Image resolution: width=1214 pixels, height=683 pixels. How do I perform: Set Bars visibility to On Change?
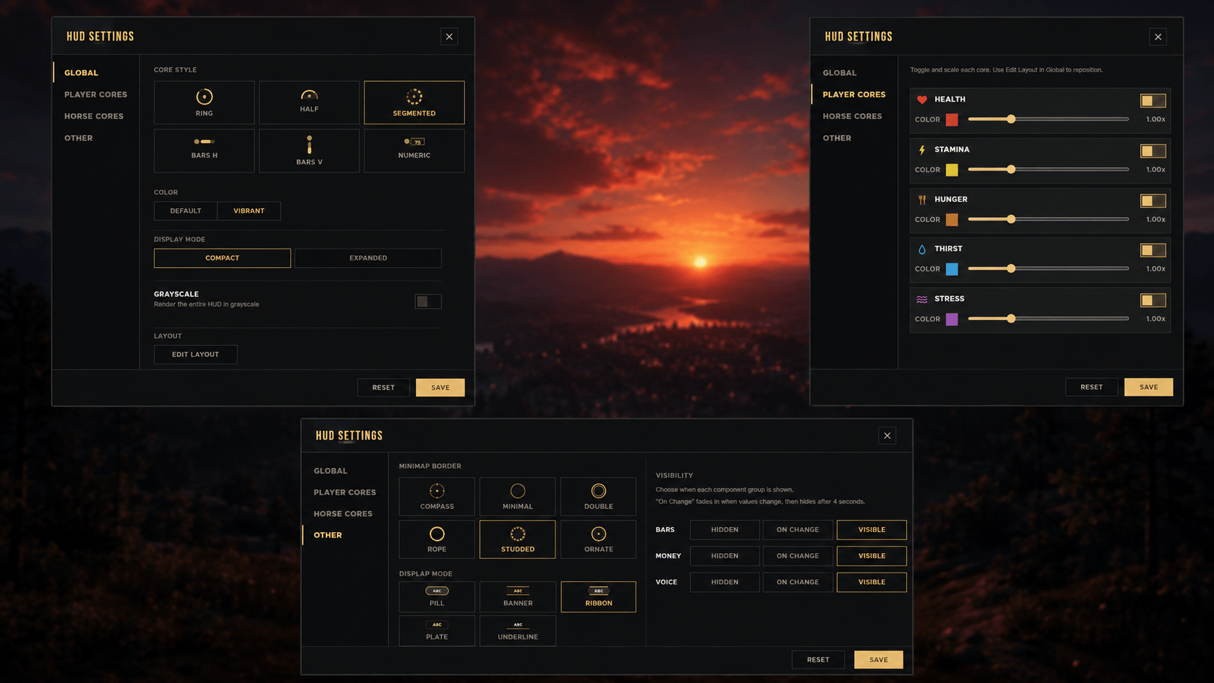797,530
